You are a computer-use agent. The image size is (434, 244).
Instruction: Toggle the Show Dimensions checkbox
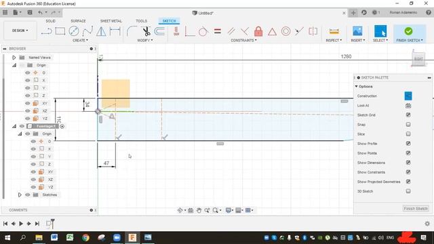(x=408, y=163)
